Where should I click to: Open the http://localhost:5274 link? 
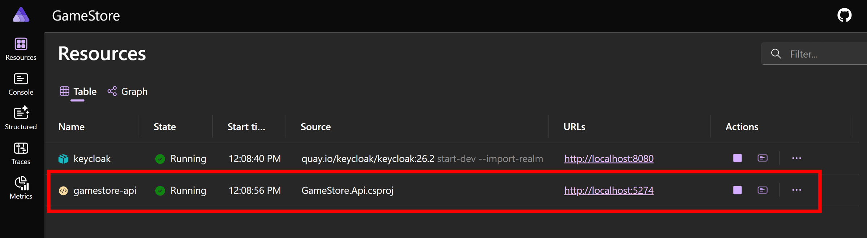click(x=609, y=190)
